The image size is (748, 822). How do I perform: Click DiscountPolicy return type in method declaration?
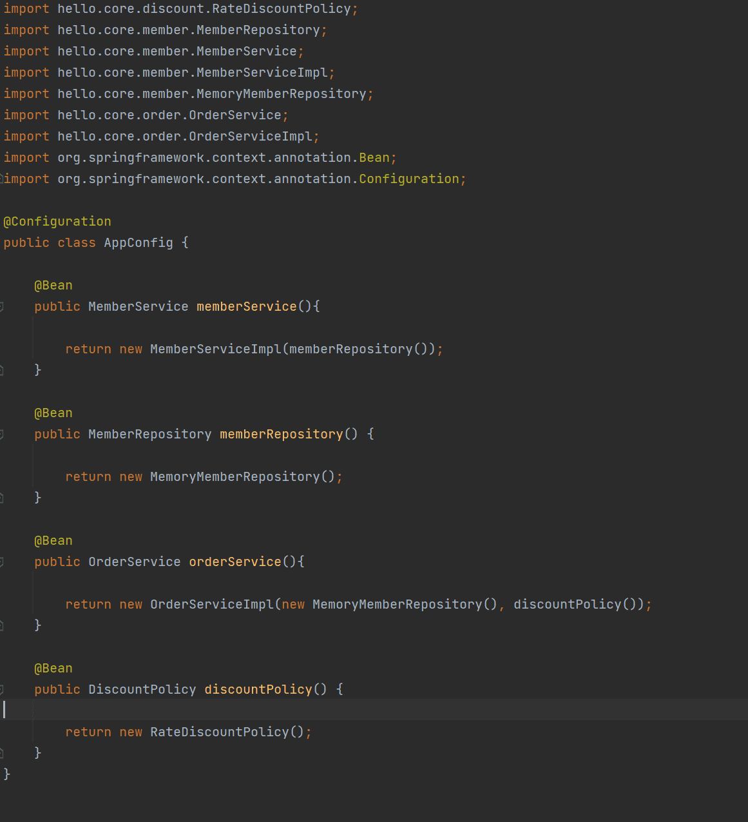[x=142, y=690]
